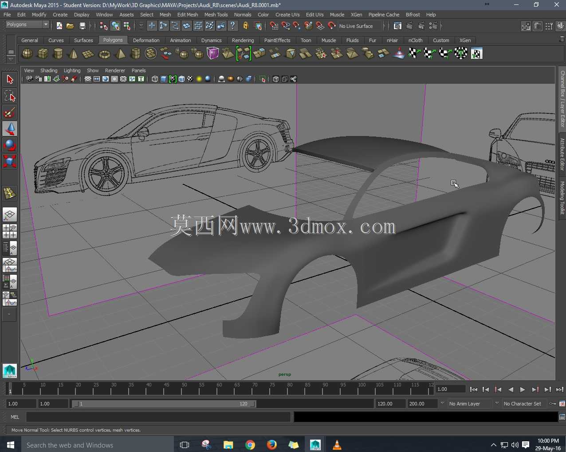Select the Scale tool in toolbox

10,161
